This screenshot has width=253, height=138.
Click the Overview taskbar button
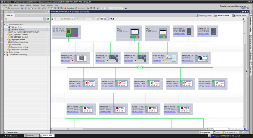click(32, 136)
